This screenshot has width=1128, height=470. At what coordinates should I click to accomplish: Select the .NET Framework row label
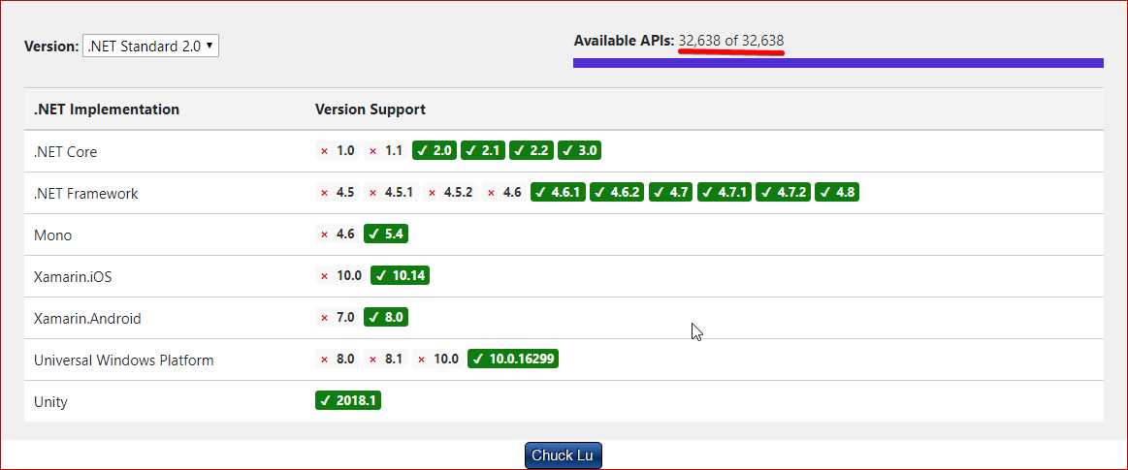coord(86,193)
